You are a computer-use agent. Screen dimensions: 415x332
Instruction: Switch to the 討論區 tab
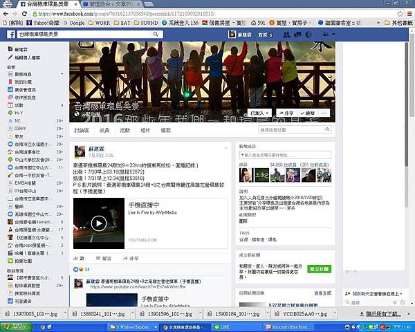(x=82, y=130)
